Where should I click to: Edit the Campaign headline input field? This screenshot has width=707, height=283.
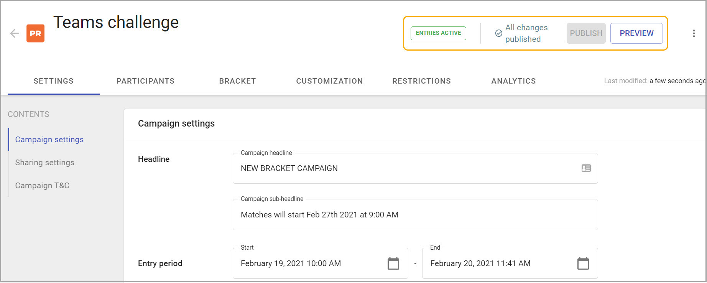pyautogui.click(x=415, y=168)
